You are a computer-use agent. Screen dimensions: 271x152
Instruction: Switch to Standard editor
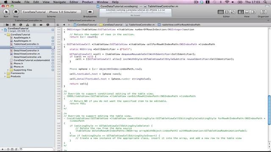[221, 12]
